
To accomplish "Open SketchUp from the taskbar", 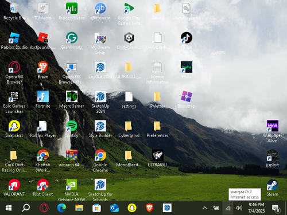I will [167, 208].
